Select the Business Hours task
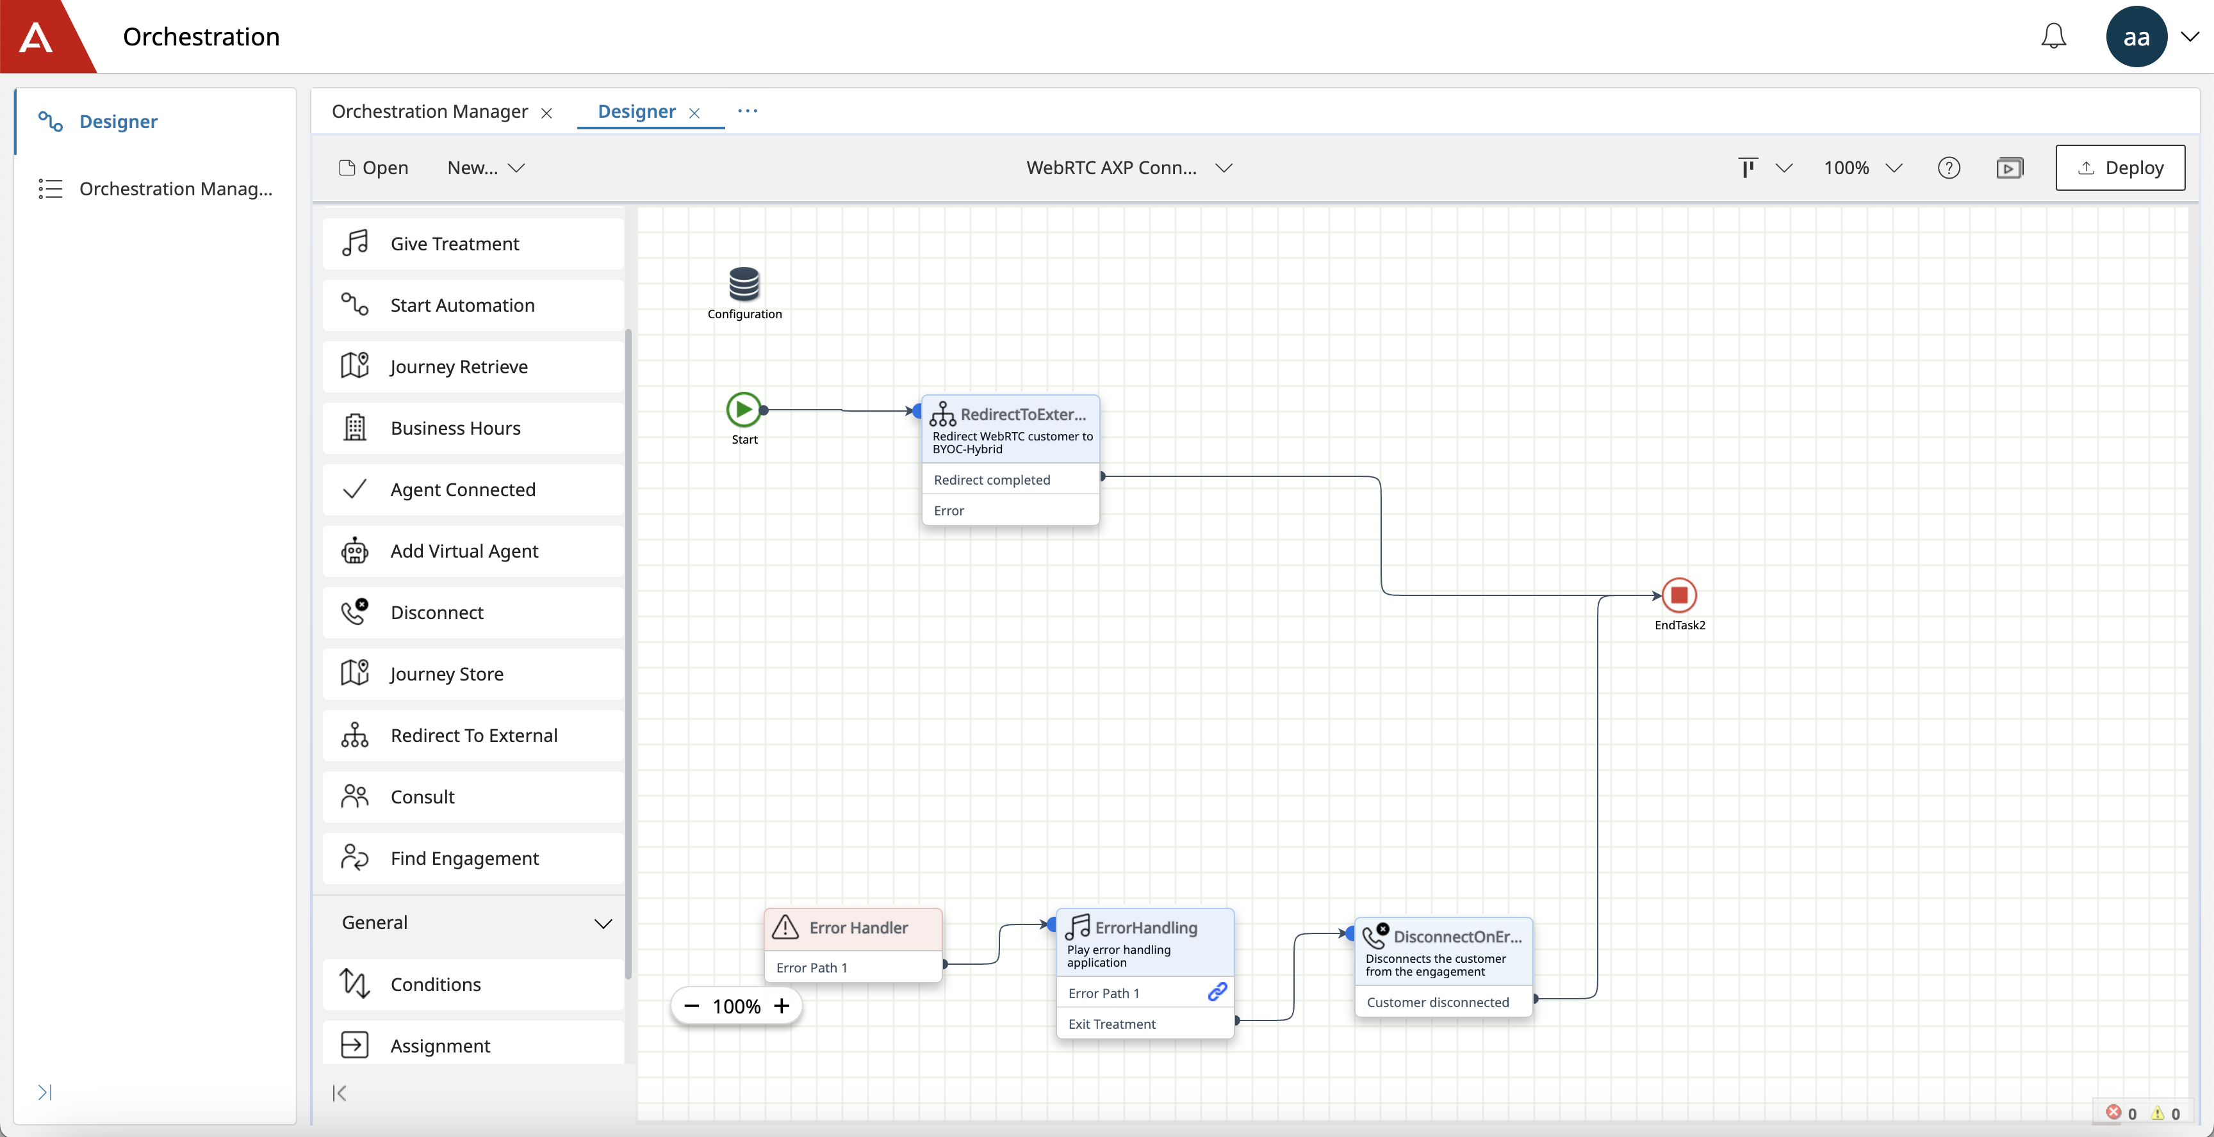Viewport: 2214px width, 1137px height. pos(473,428)
